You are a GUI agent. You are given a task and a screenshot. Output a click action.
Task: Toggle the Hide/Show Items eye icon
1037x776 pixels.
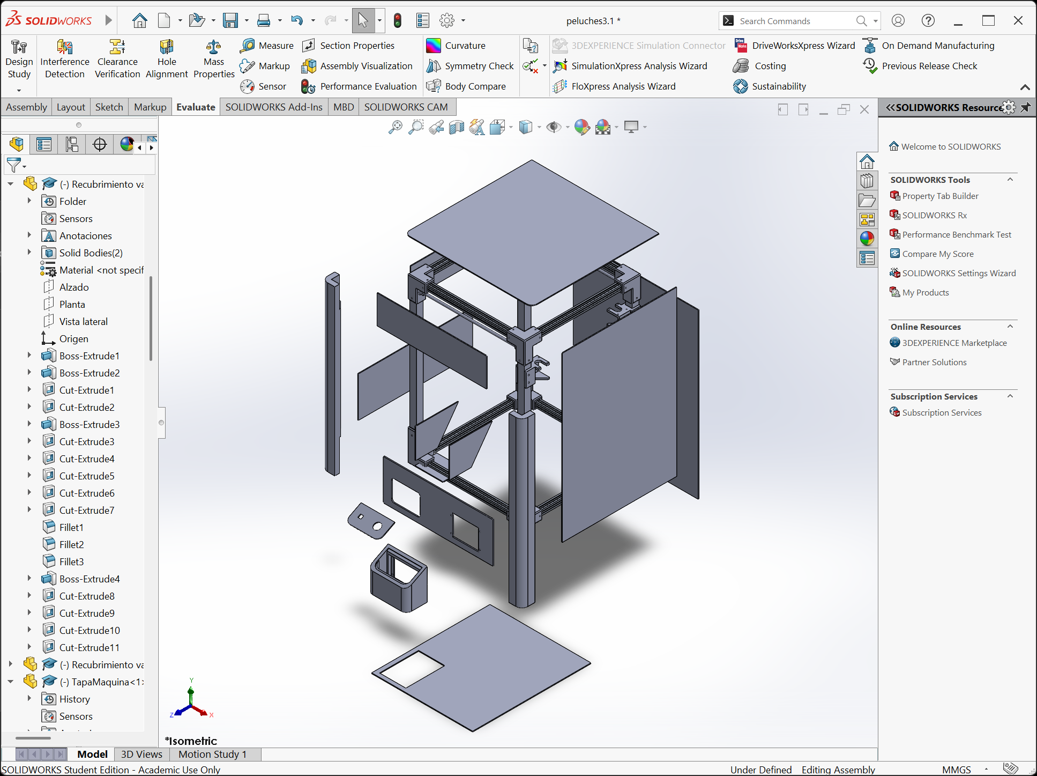pyautogui.click(x=554, y=127)
